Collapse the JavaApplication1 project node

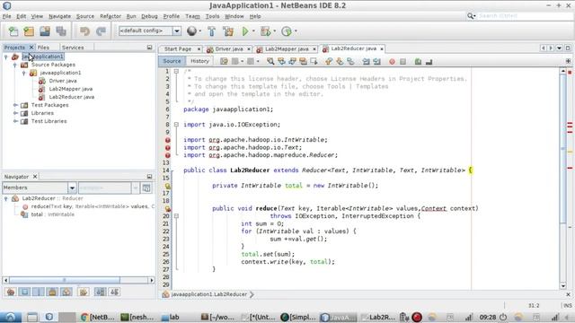pos(6,57)
